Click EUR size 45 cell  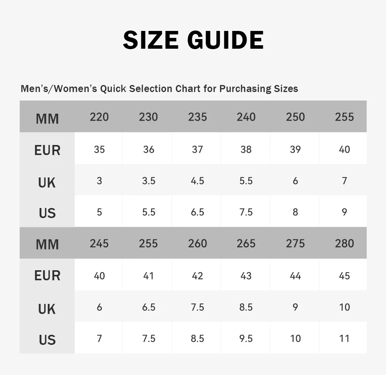click(x=344, y=275)
